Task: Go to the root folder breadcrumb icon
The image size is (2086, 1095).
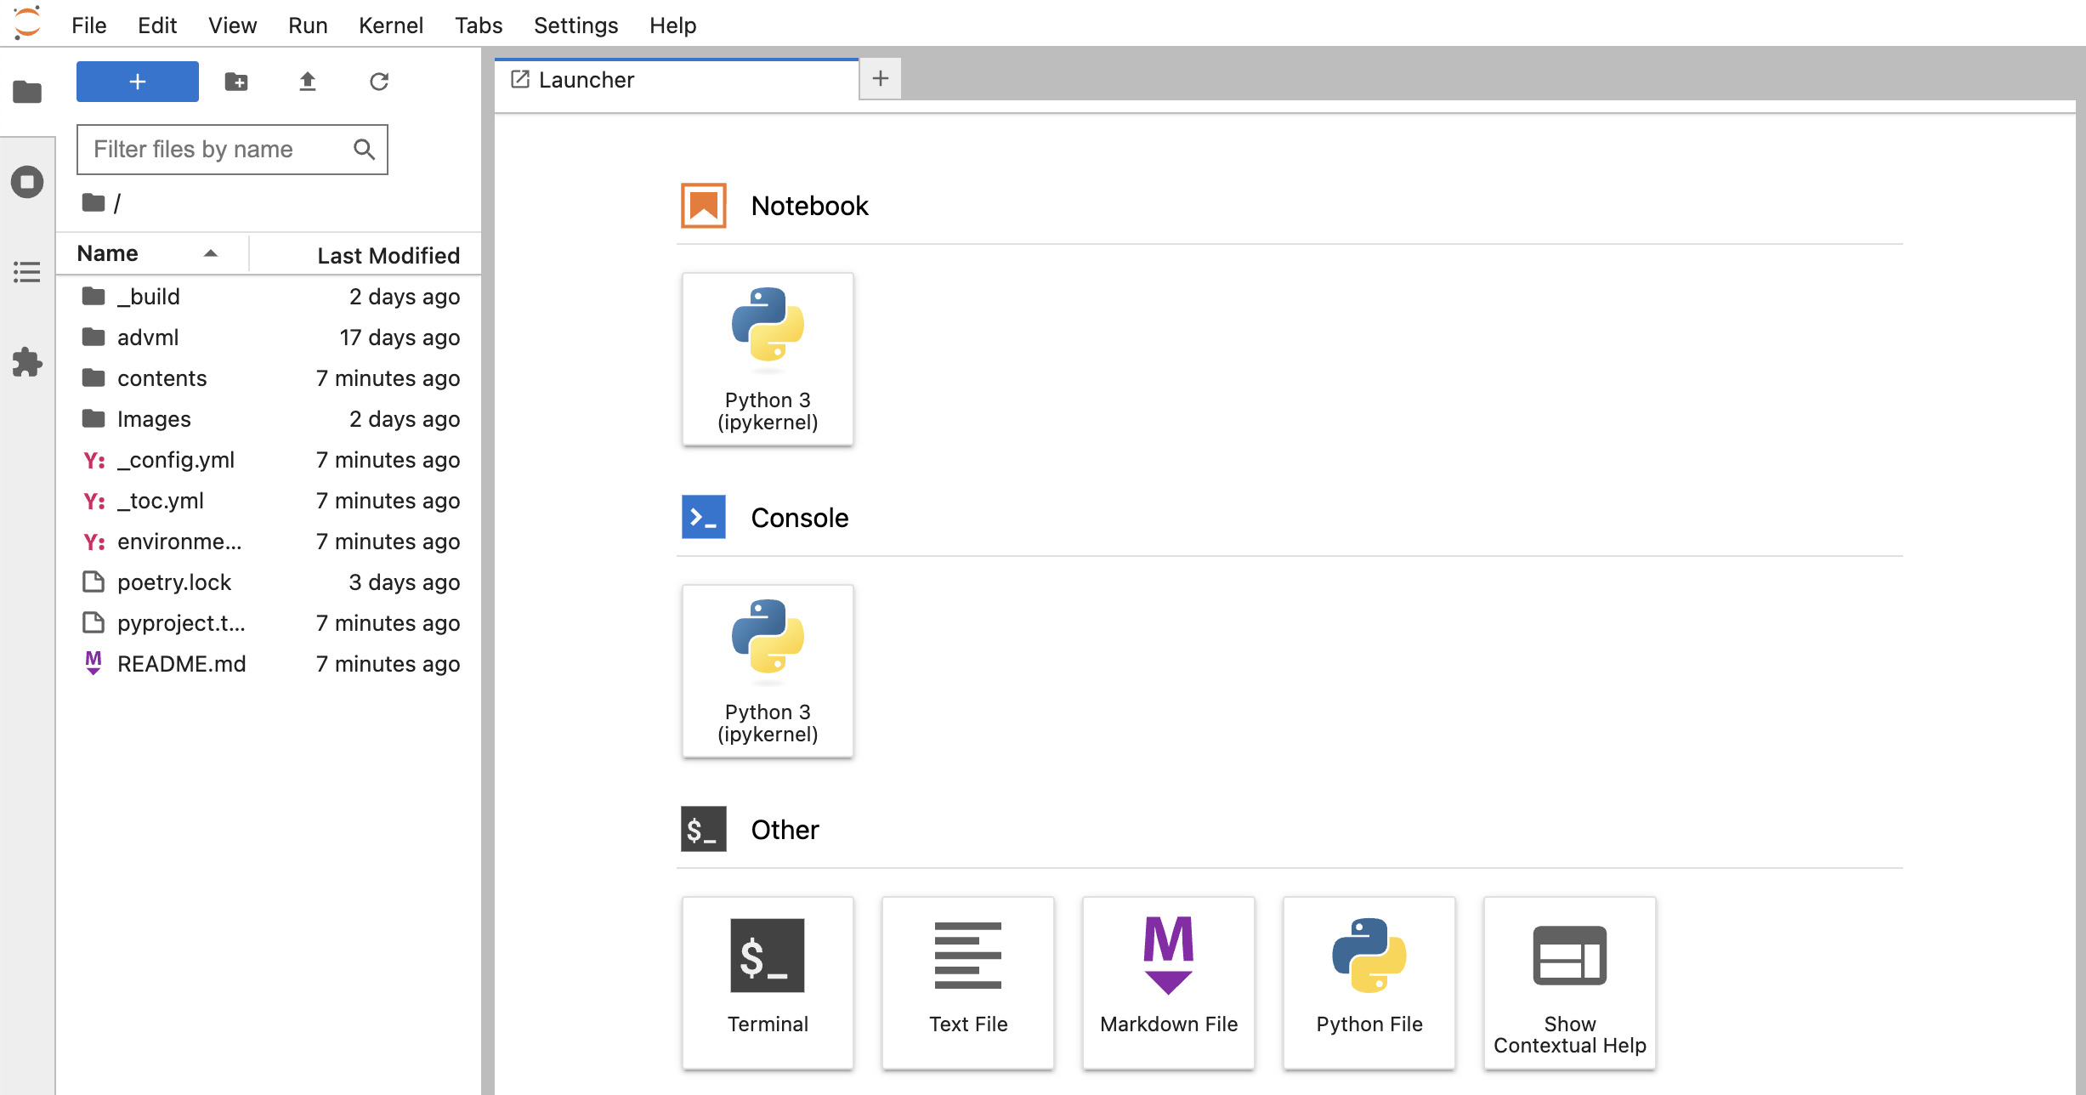Action: click(94, 202)
